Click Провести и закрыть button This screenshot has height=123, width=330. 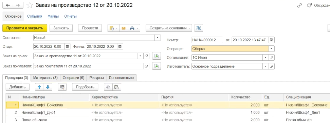click(25, 28)
